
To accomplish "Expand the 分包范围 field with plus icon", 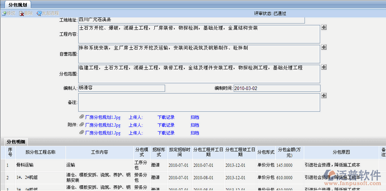I will [x=324, y=67].
